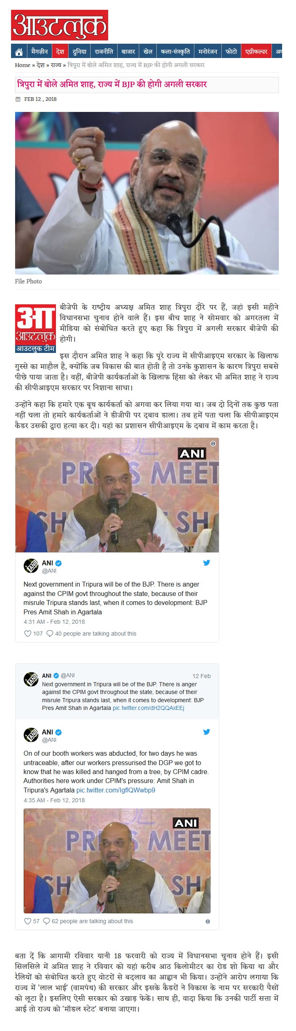Image resolution: width=296 pixels, height=1031 pixels.
Task: Open the ANI avatar in the first tweet
Action: [x=31, y=566]
